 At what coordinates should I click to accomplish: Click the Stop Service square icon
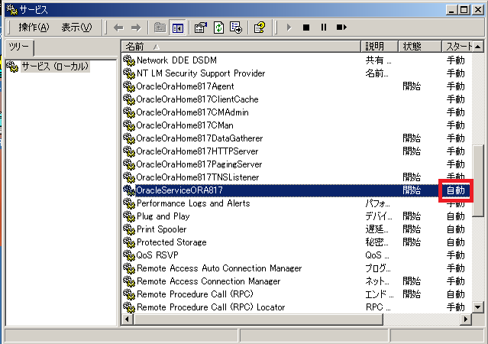[306, 28]
